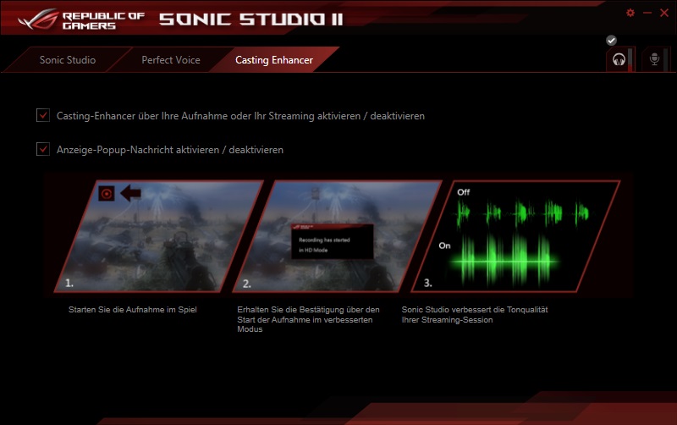This screenshot has width=677, height=425.
Task: Switch to the Perfect Voice tab
Action: pos(171,60)
